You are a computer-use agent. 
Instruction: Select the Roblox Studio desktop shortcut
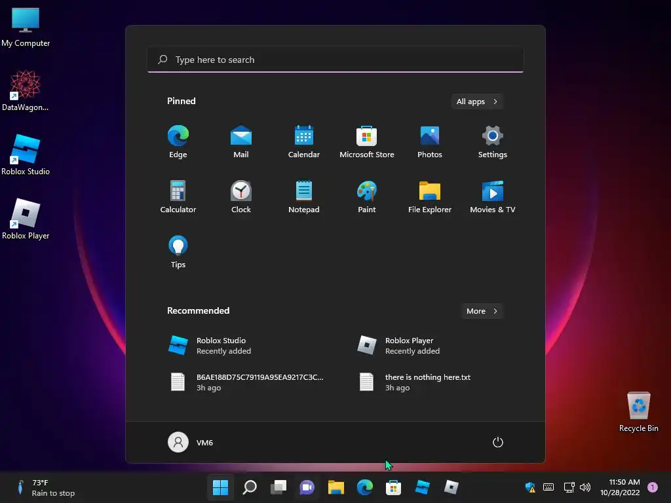pyautogui.click(x=26, y=155)
